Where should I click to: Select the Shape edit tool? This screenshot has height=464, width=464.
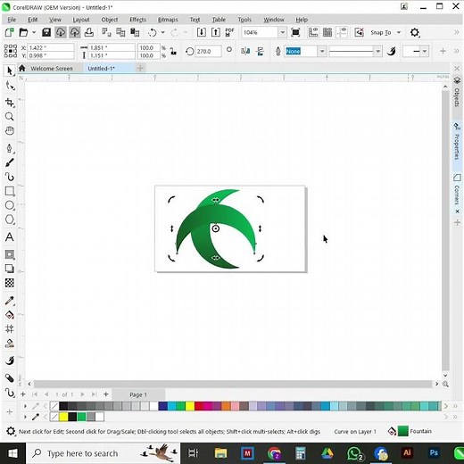click(10, 86)
